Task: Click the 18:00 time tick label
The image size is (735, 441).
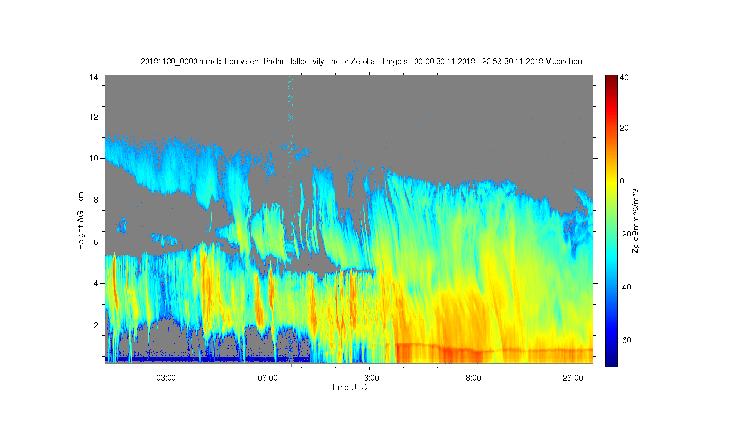Action: tap(471, 378)
